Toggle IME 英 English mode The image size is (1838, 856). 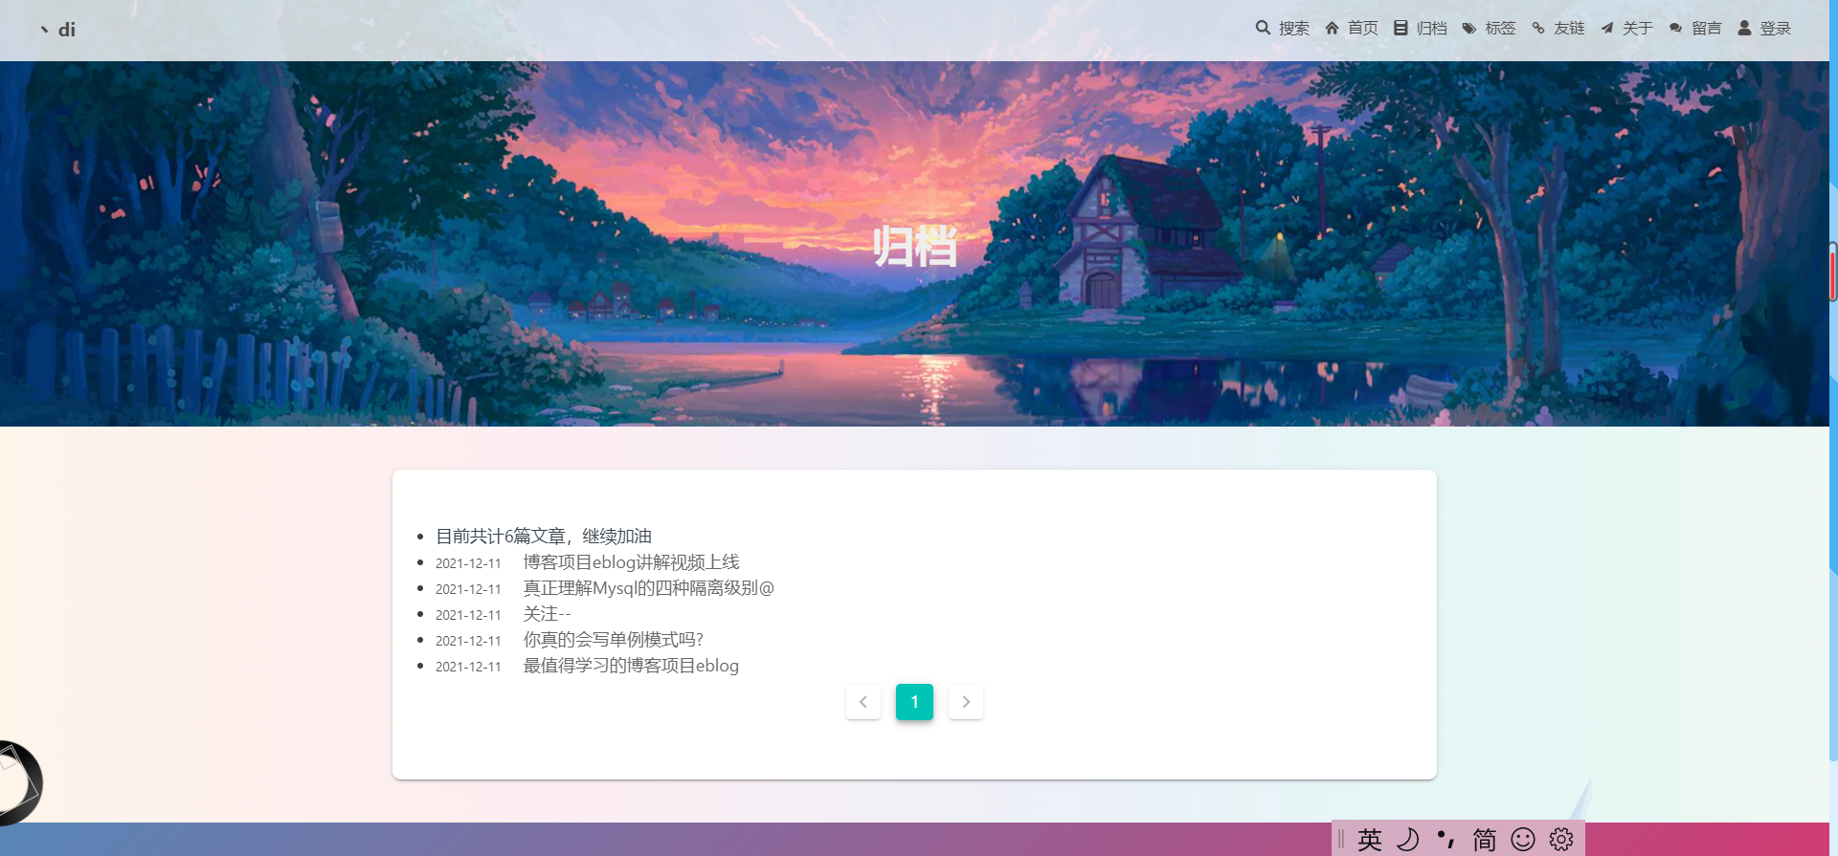pyautogui.click(x=1370, y=840)
